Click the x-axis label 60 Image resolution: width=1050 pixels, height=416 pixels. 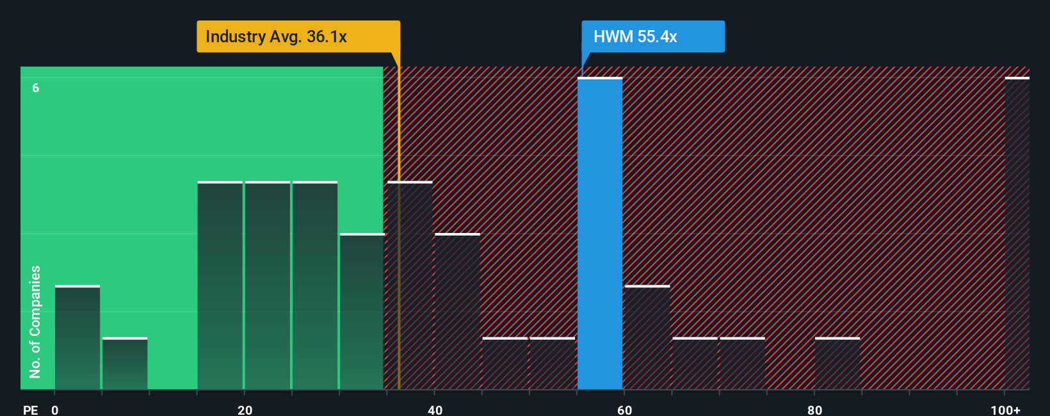pos(624,410)
